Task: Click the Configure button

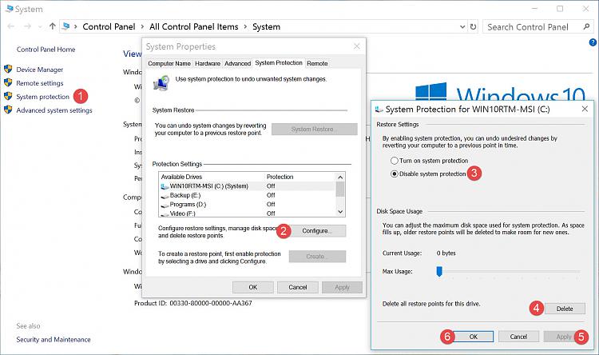Action: point(317,231)
